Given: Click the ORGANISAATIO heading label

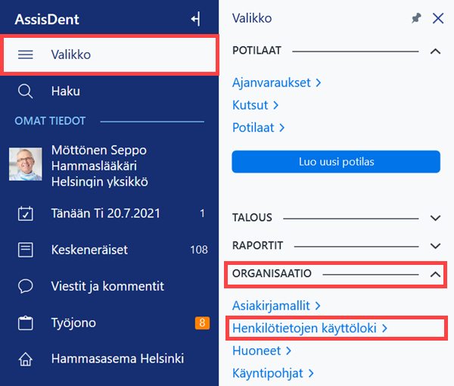Looking at the screenshot, I should pos(272,273).
